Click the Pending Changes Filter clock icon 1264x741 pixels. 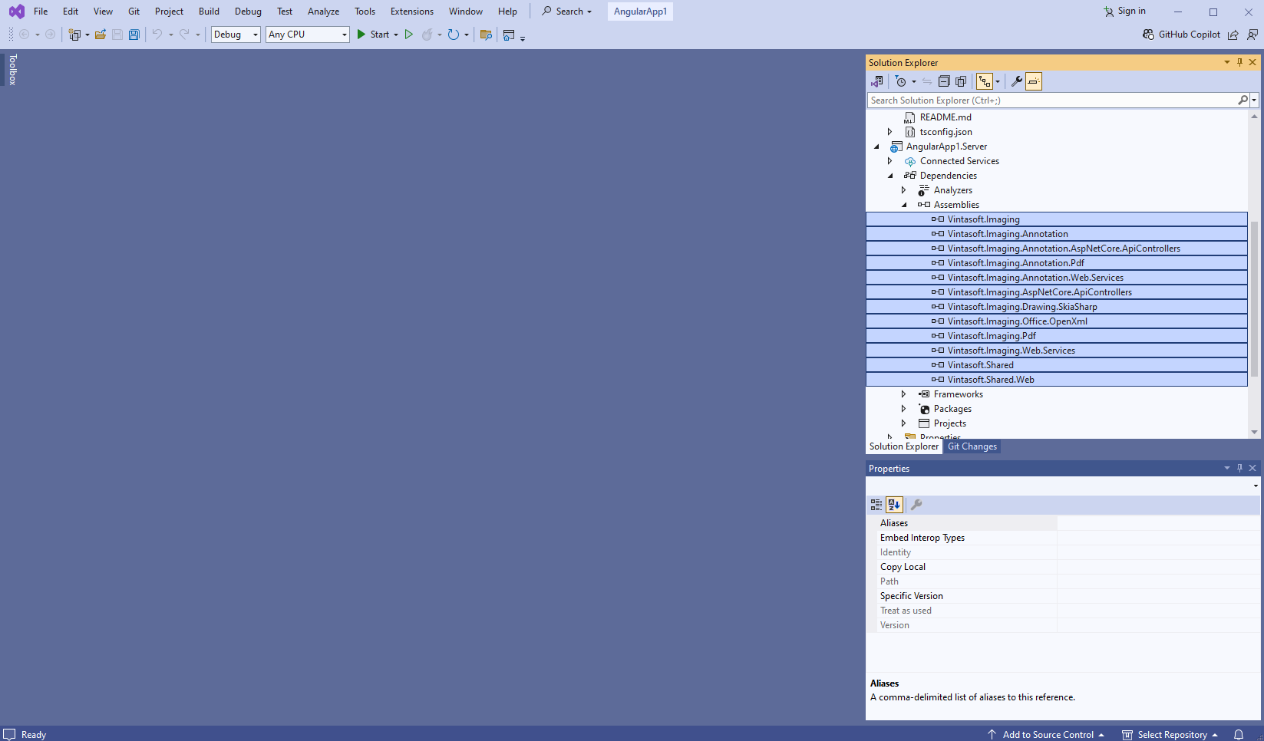(901, 81)
